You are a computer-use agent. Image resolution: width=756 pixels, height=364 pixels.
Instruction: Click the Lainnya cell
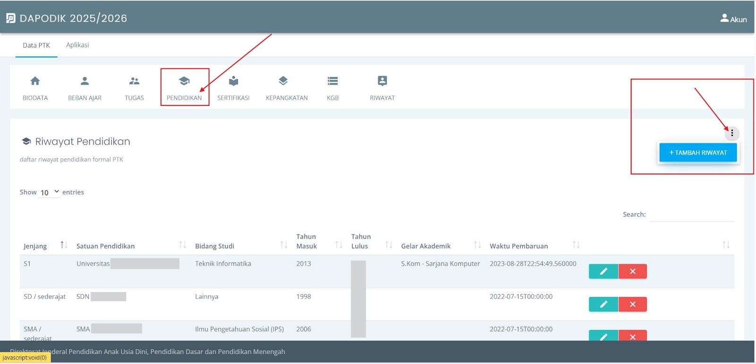pos(206,297)
